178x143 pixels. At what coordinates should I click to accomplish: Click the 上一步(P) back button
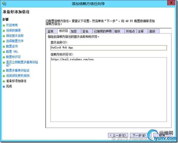point(118,135)
